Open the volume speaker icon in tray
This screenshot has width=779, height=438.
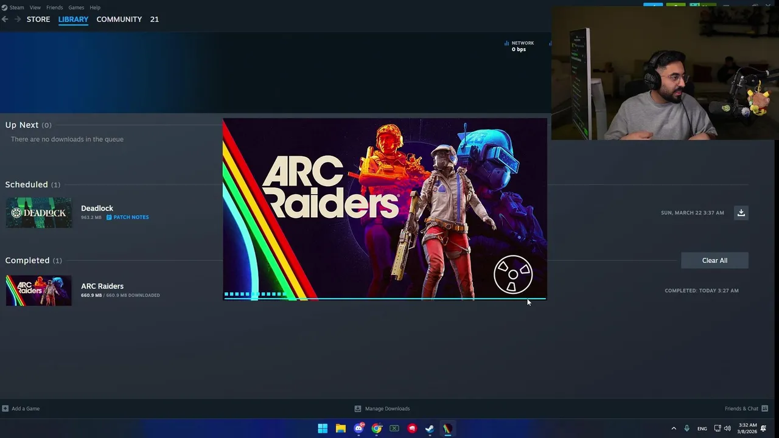(727, 428)
